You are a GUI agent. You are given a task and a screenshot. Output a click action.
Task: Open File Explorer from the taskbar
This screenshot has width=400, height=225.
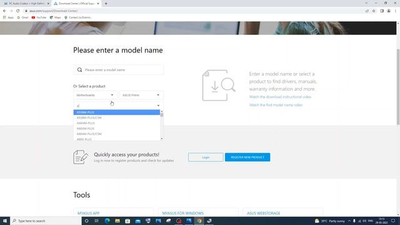[117, 221]
